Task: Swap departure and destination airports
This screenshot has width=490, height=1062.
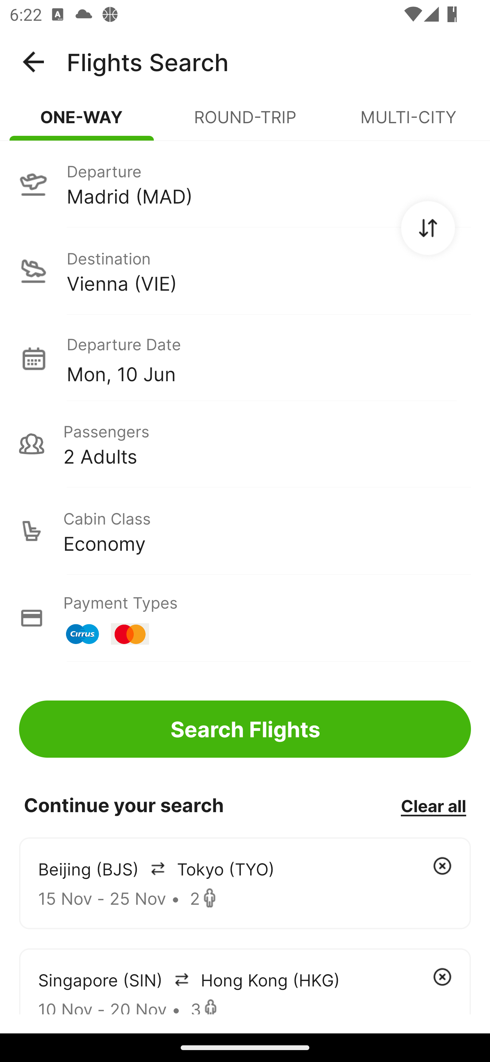Action: point(427,228)
